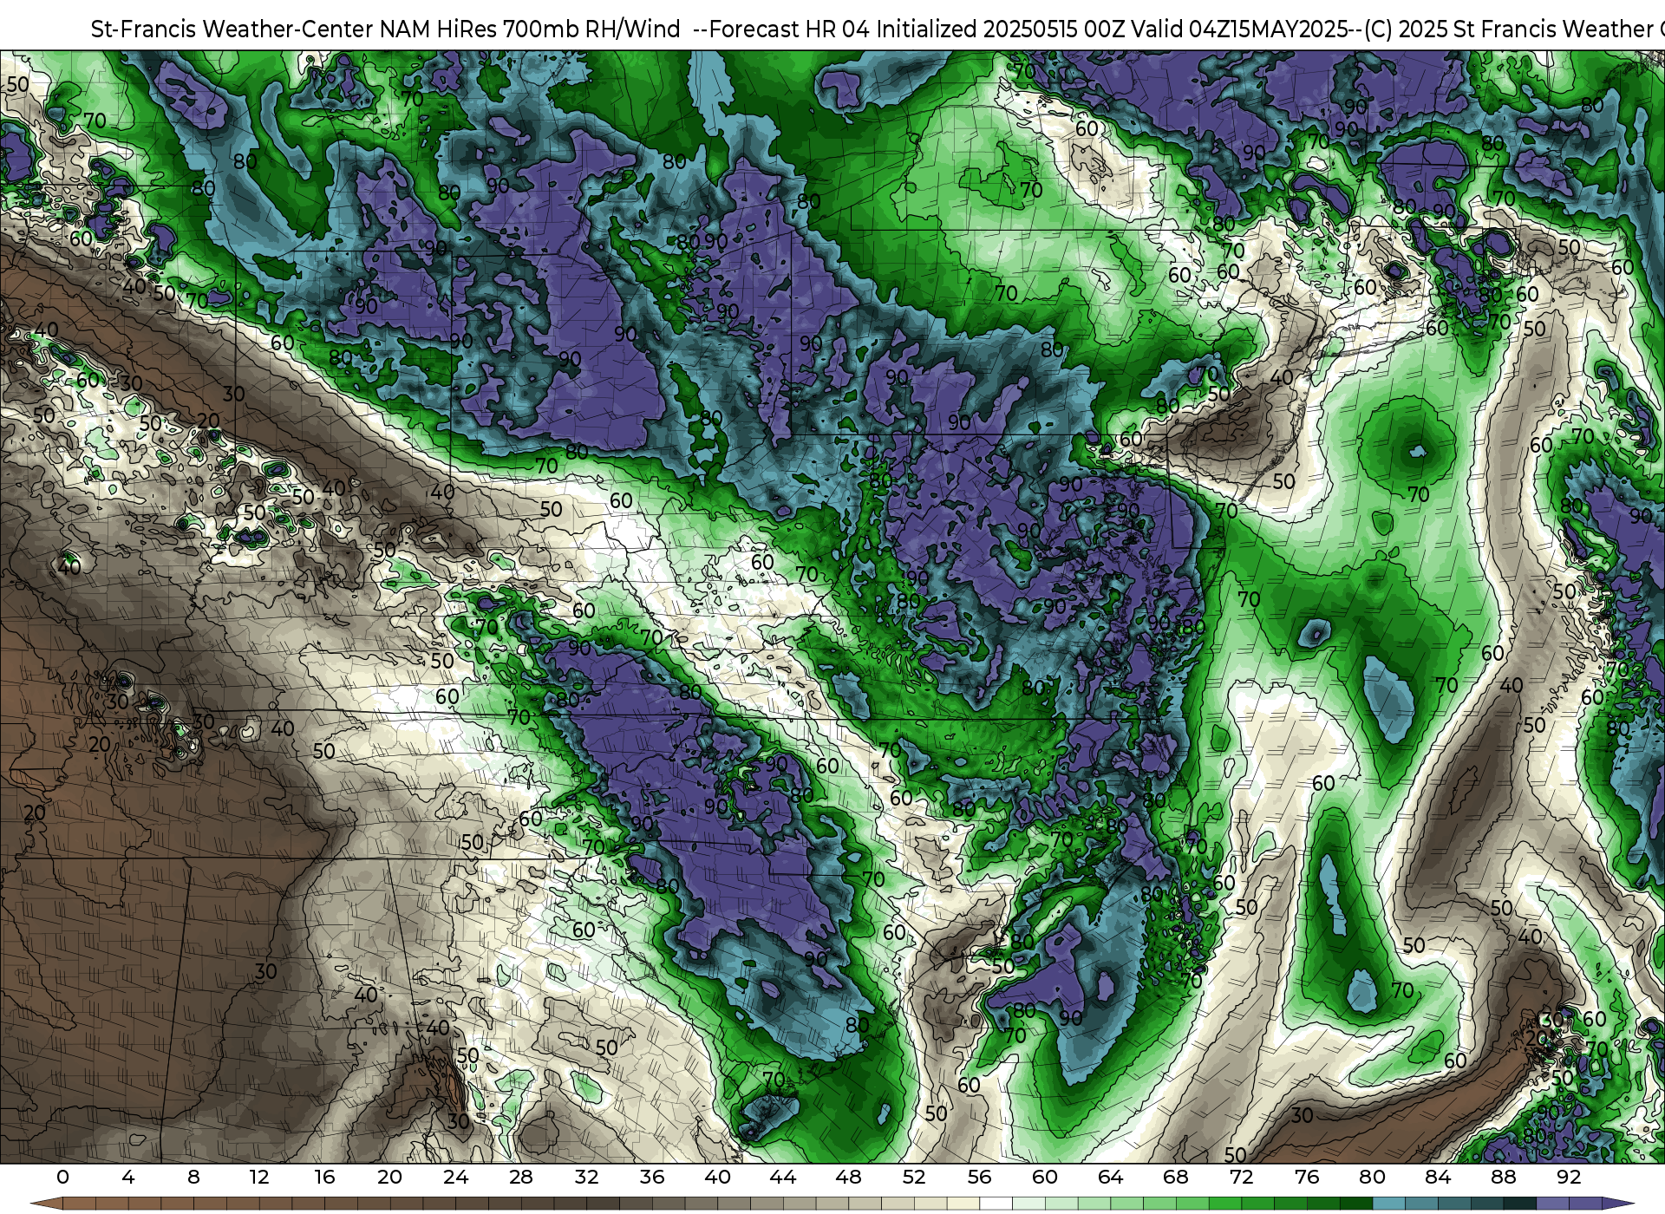
Task: Click the legend label "88"
Action: pos(1503,1177)
